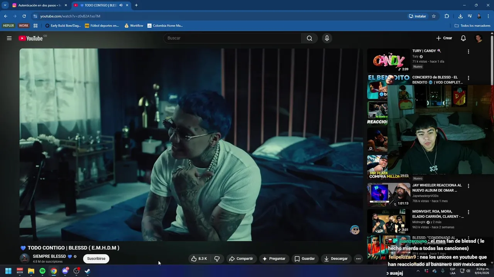
Task: Install the YouTube app via Instalar
Action: 418,16
